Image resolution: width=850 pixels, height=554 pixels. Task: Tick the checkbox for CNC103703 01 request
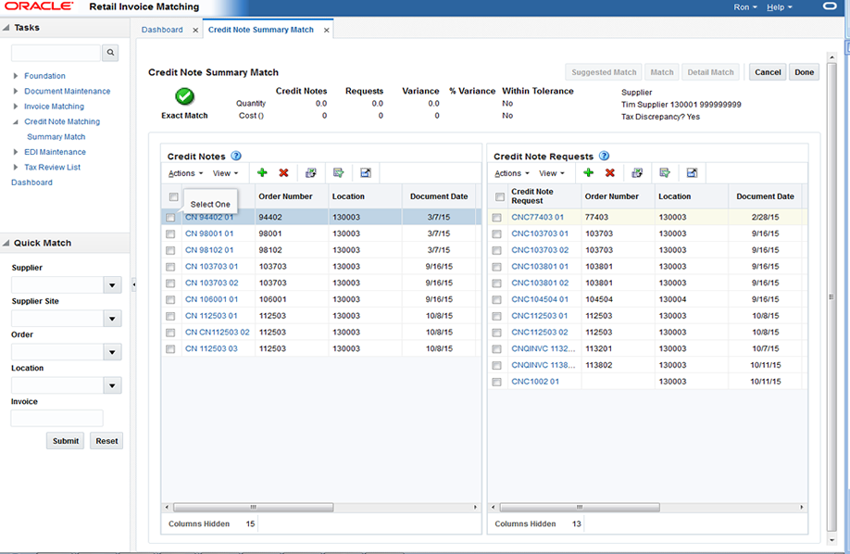point(497,234)
